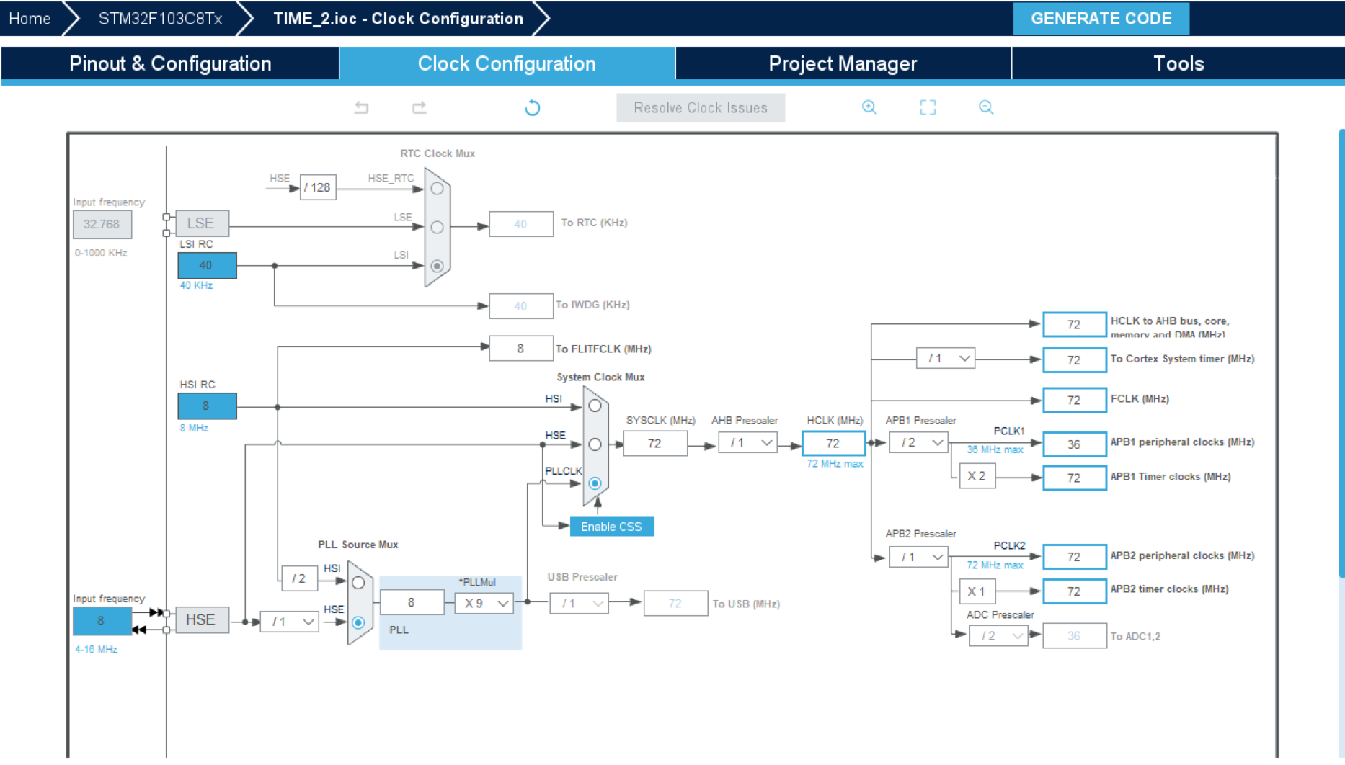Click the APB2 peripheral clocks value box

(1074, 557)
